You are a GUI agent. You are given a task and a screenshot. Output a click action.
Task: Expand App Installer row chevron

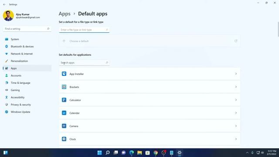click(236, 74)
